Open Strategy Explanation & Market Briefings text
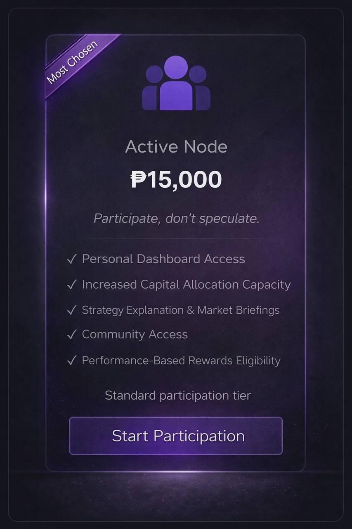 coord(180,310)
